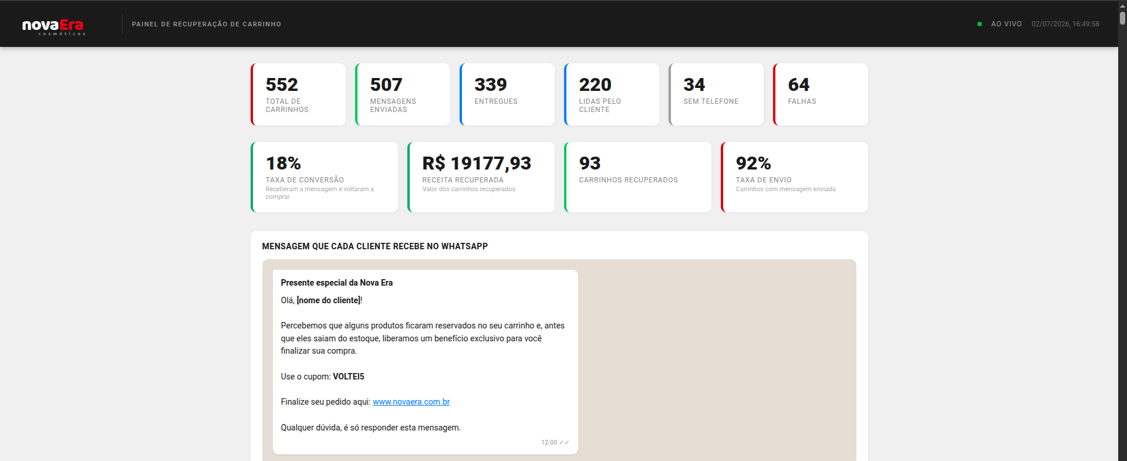Click the R$ 19177,93 Receita Recuperada card

pyautogui.click(x=481, y=177)
